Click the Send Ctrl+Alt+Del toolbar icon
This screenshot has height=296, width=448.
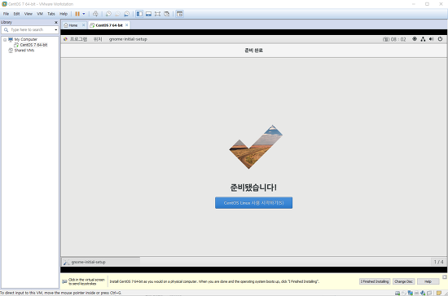pyautogui.click(x=95, y=14)
